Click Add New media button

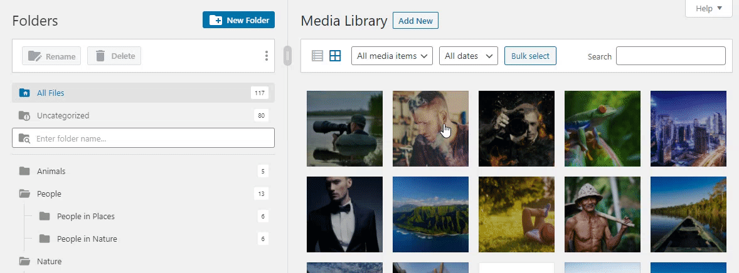click(415, 21)
